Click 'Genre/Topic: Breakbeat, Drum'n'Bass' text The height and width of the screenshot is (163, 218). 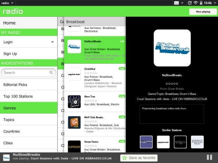[x=172, y=94]
